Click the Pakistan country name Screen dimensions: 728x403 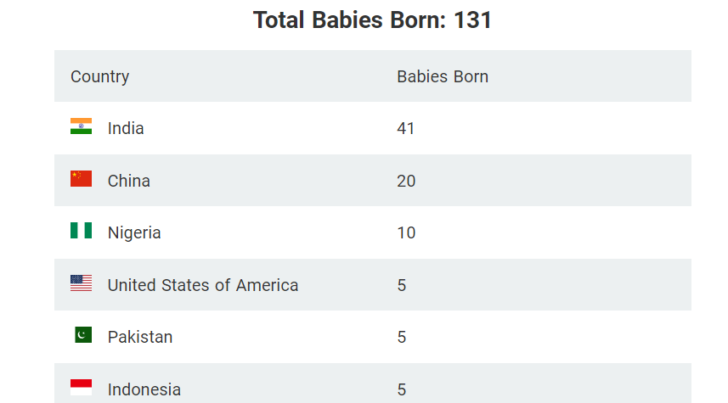pyautogui.click(x=140, y=337)
